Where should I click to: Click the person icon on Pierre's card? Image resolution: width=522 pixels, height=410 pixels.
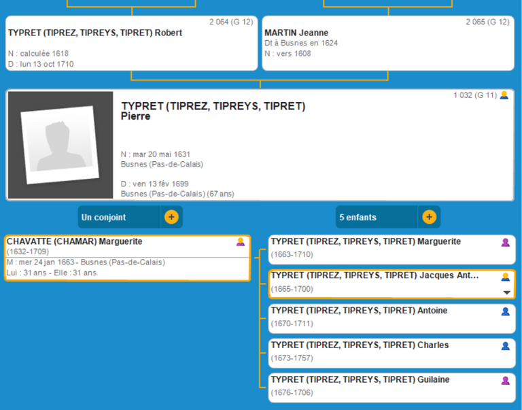point(504,96)
